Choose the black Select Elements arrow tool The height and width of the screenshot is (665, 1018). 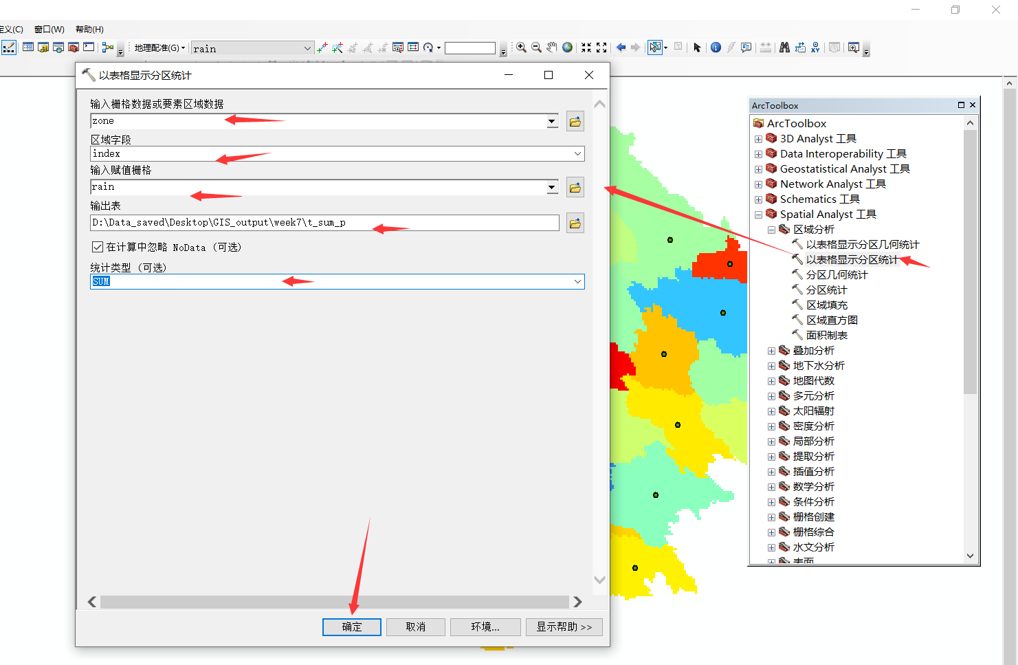click(x=697, y=47)
